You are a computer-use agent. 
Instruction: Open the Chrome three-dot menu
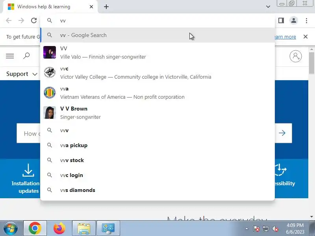click(x=306, y=20)
